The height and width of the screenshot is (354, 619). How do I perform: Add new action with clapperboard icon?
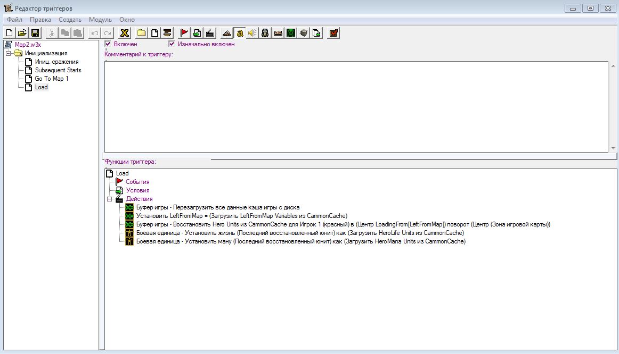210,33
